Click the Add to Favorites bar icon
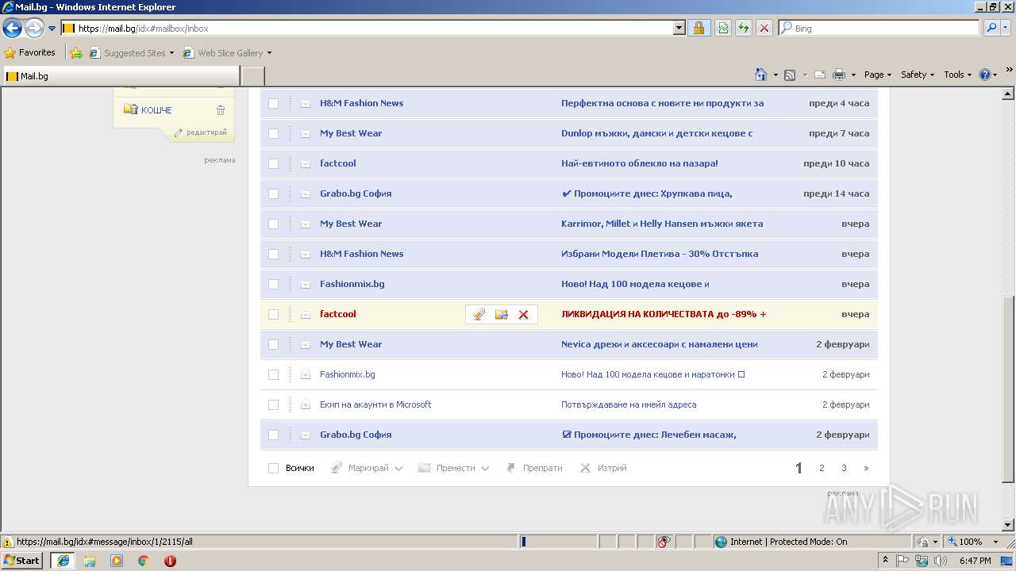This screenshot has width=1016, height=571. point(75,53)
